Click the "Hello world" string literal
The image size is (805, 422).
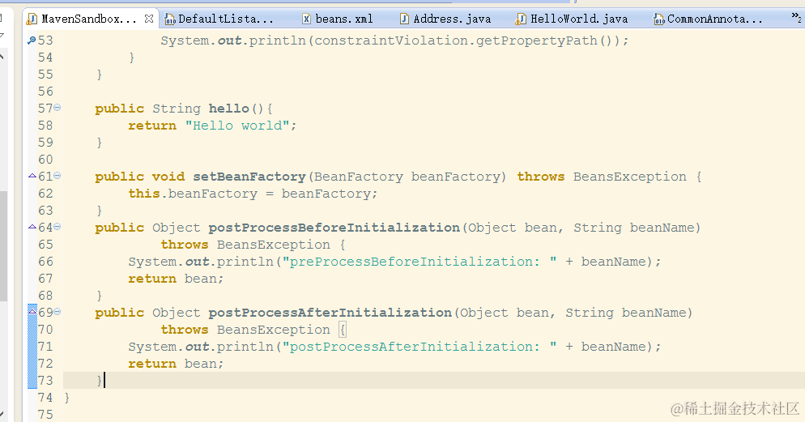(238, 126)
